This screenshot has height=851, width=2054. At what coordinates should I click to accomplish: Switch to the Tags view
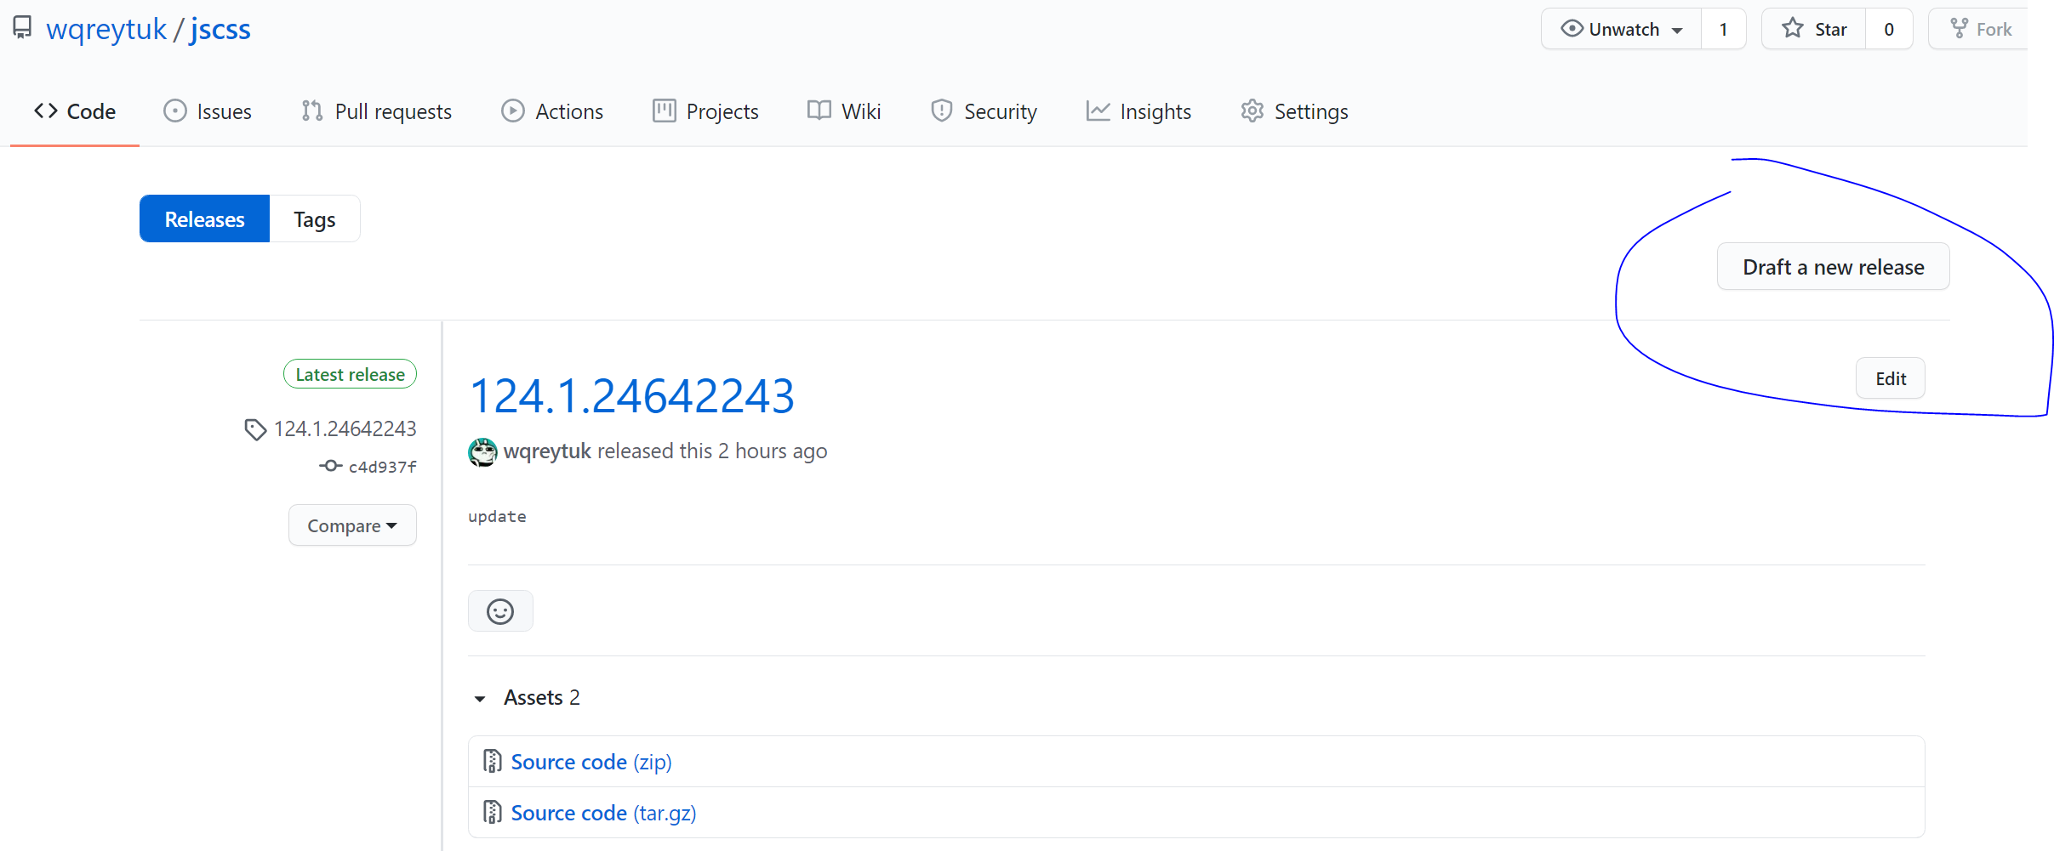315,219
